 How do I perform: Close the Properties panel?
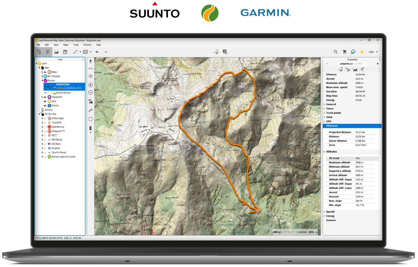tap(380, 60)
